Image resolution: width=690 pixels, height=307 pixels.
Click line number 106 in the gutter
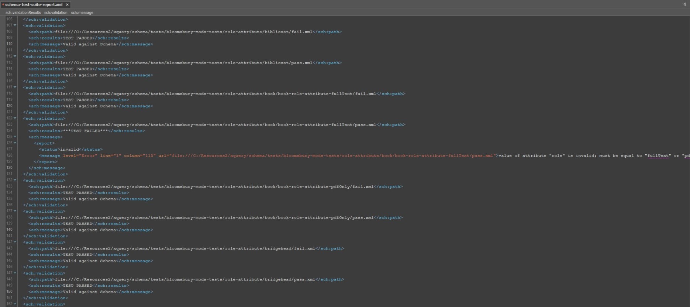9,19
